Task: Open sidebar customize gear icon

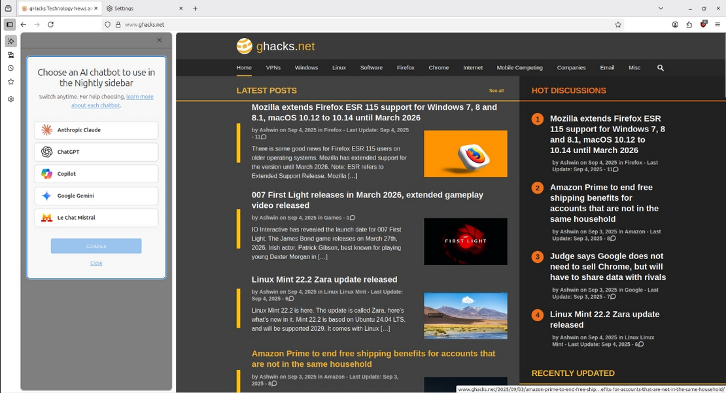Action: click(10, 99)
